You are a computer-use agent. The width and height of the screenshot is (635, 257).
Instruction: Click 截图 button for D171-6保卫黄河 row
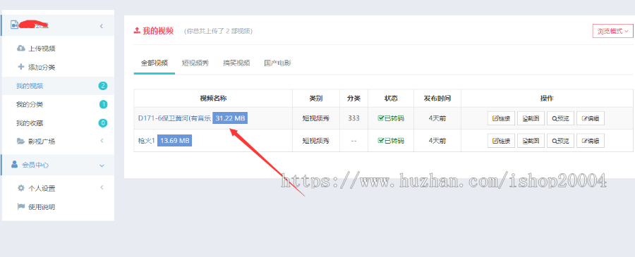click(531, 119)
